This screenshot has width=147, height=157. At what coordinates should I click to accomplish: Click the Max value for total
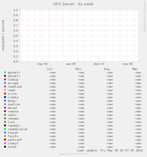point(138,147)
